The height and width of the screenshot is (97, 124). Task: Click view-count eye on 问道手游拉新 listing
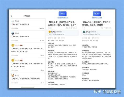pyautogui.click(x=41, y=41)
